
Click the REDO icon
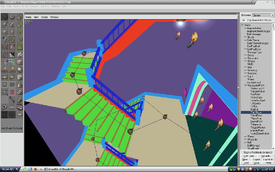click(12, 70)
